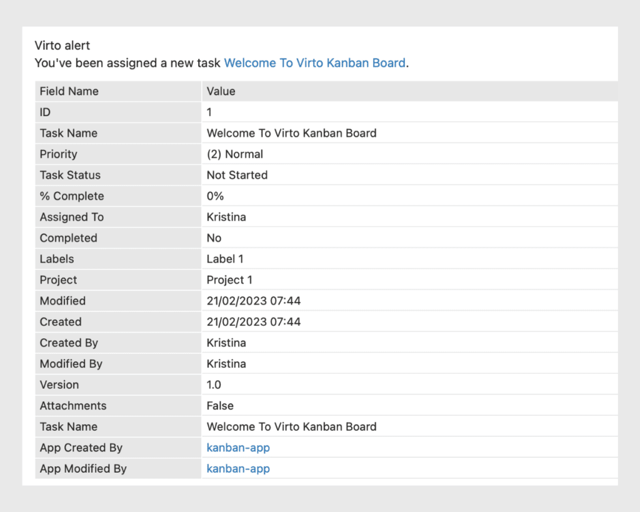This screenshot has height=512, width=640.
Task: Select the 'Project' field name cell
Action: (118, 279)
